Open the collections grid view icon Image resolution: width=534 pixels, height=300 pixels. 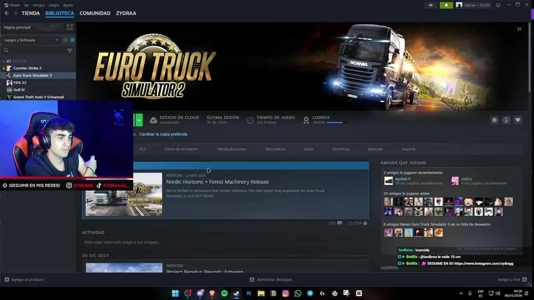pyautogui.click(x=70, y=27)
